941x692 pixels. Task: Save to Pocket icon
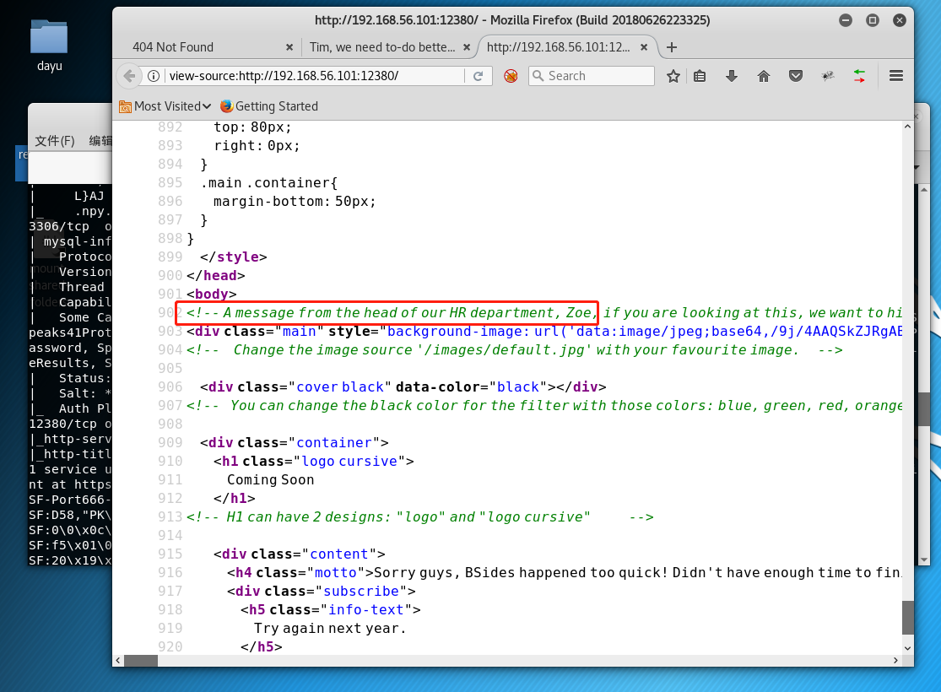(796, 76)
